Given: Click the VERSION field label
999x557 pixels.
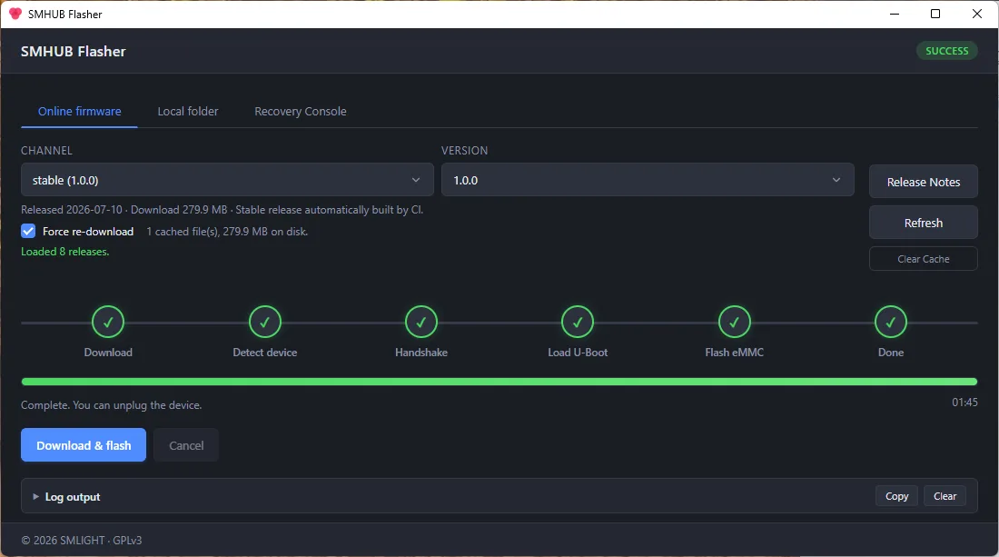Looking at the screenshot, I should (x=464, y=151).
